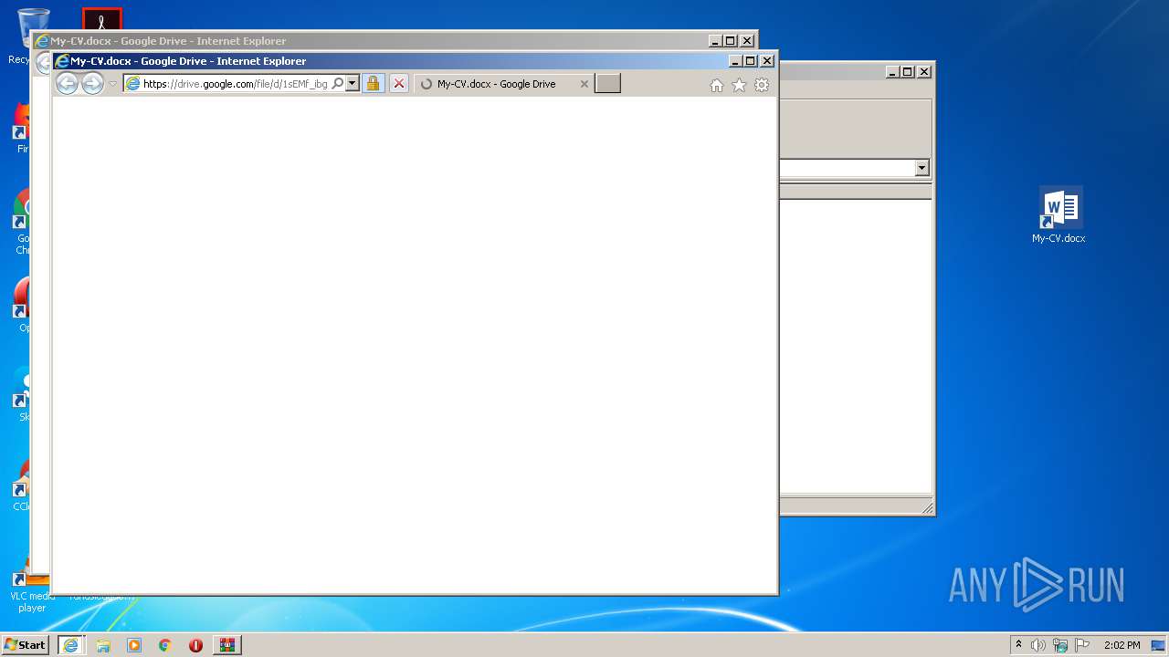This screenshot has height=657, width=1169.
Task: Click the Internet Explorer forward arrow button
Action: (x=92, y=84)
